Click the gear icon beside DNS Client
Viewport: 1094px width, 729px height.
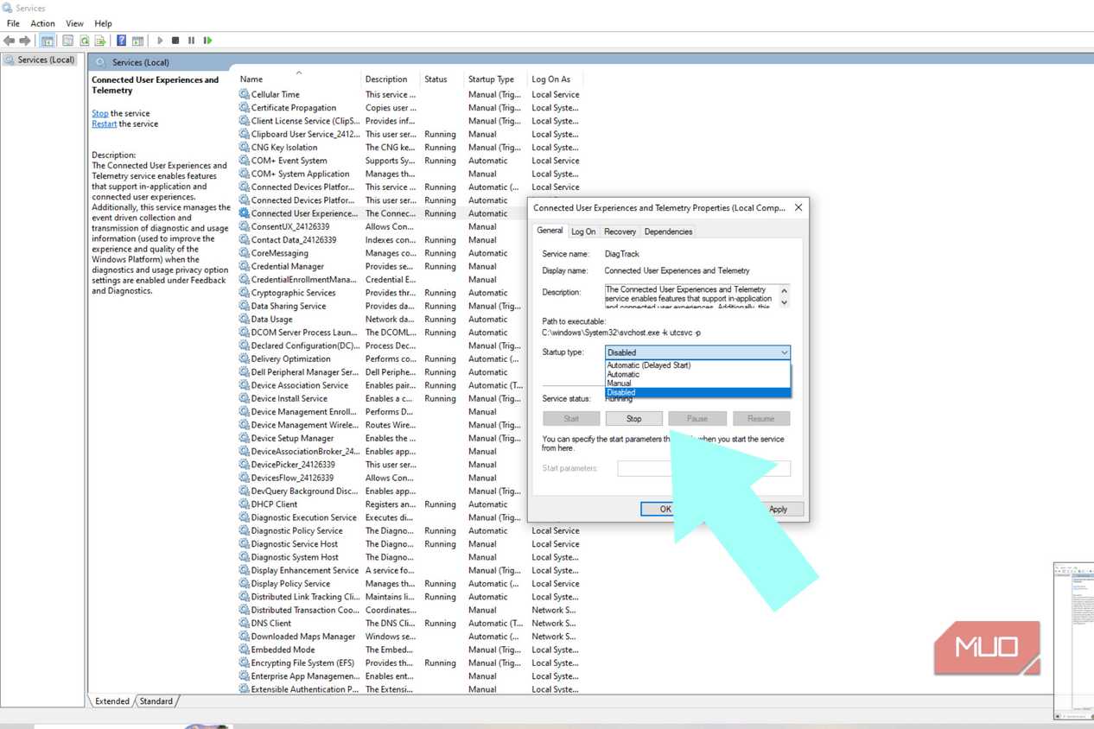245,624
